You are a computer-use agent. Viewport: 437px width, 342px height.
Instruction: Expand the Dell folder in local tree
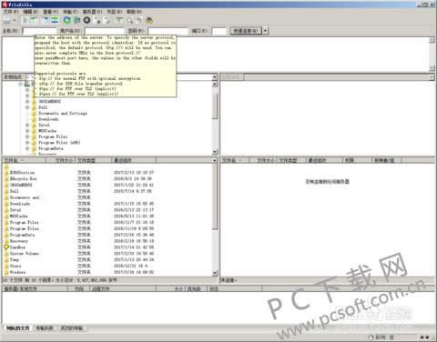coord(27,107)
